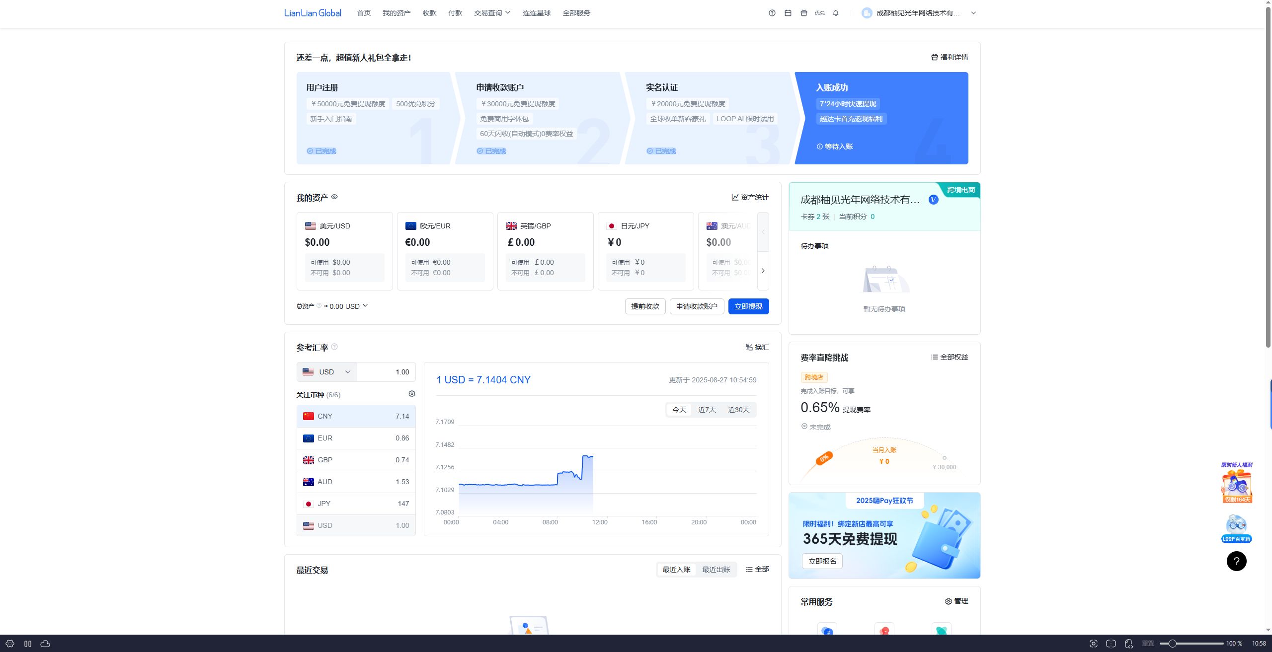Show next currencies with right arrow

pos(763,271)
